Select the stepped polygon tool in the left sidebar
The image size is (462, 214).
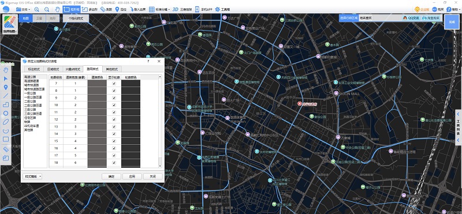(x=6, y=104)
